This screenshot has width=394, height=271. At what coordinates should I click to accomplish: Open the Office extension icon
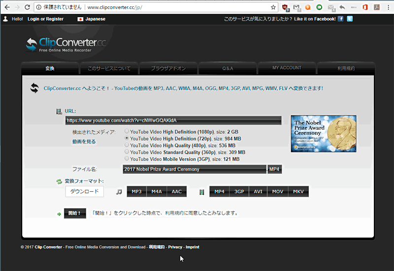(x=365, y=7)
